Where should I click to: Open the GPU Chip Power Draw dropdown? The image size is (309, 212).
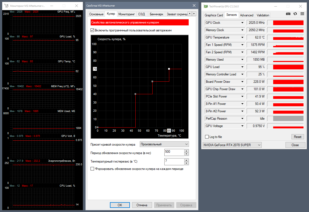click(x=242, y=89)
